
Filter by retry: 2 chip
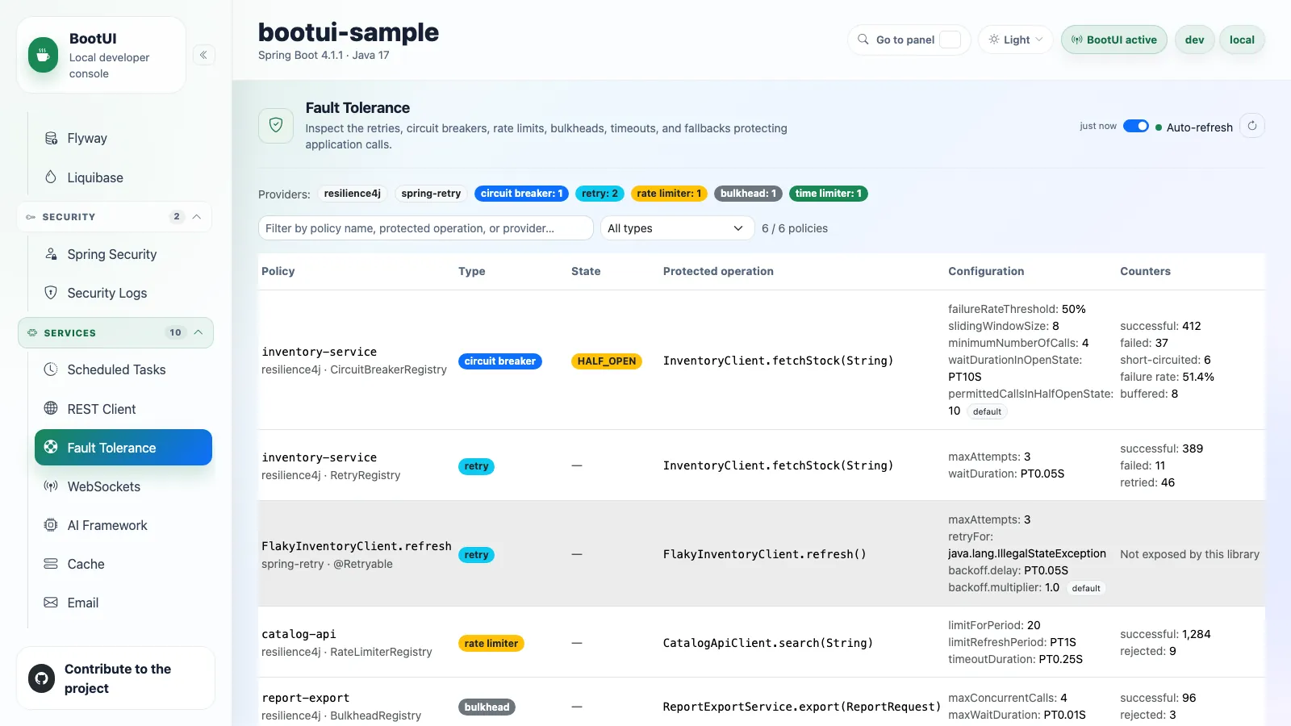tap(600, 194)
